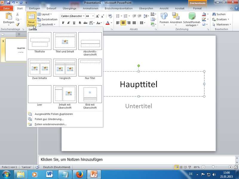Expand the Layout dropdown
The height and width of the screenshot is (179, 239).
click(46, 14)
